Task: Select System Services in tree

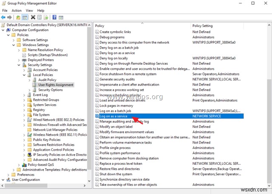Action: tap(45, 105)
